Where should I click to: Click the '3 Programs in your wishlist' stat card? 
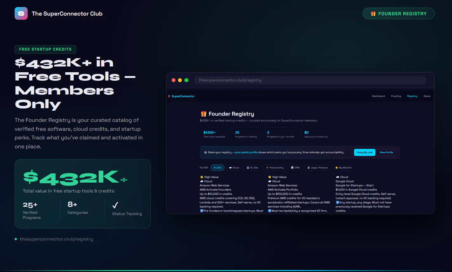click(281, 134)
